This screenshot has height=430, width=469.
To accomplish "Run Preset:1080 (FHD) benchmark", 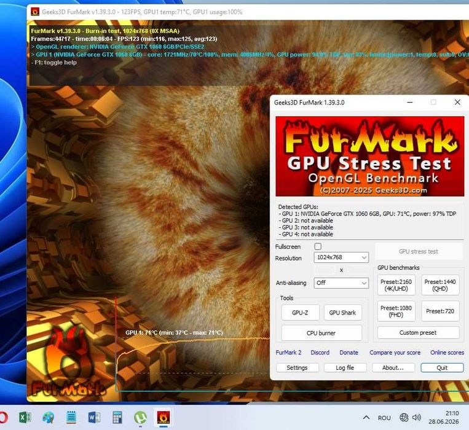I will pyautogui.click(x=396, y=311).
